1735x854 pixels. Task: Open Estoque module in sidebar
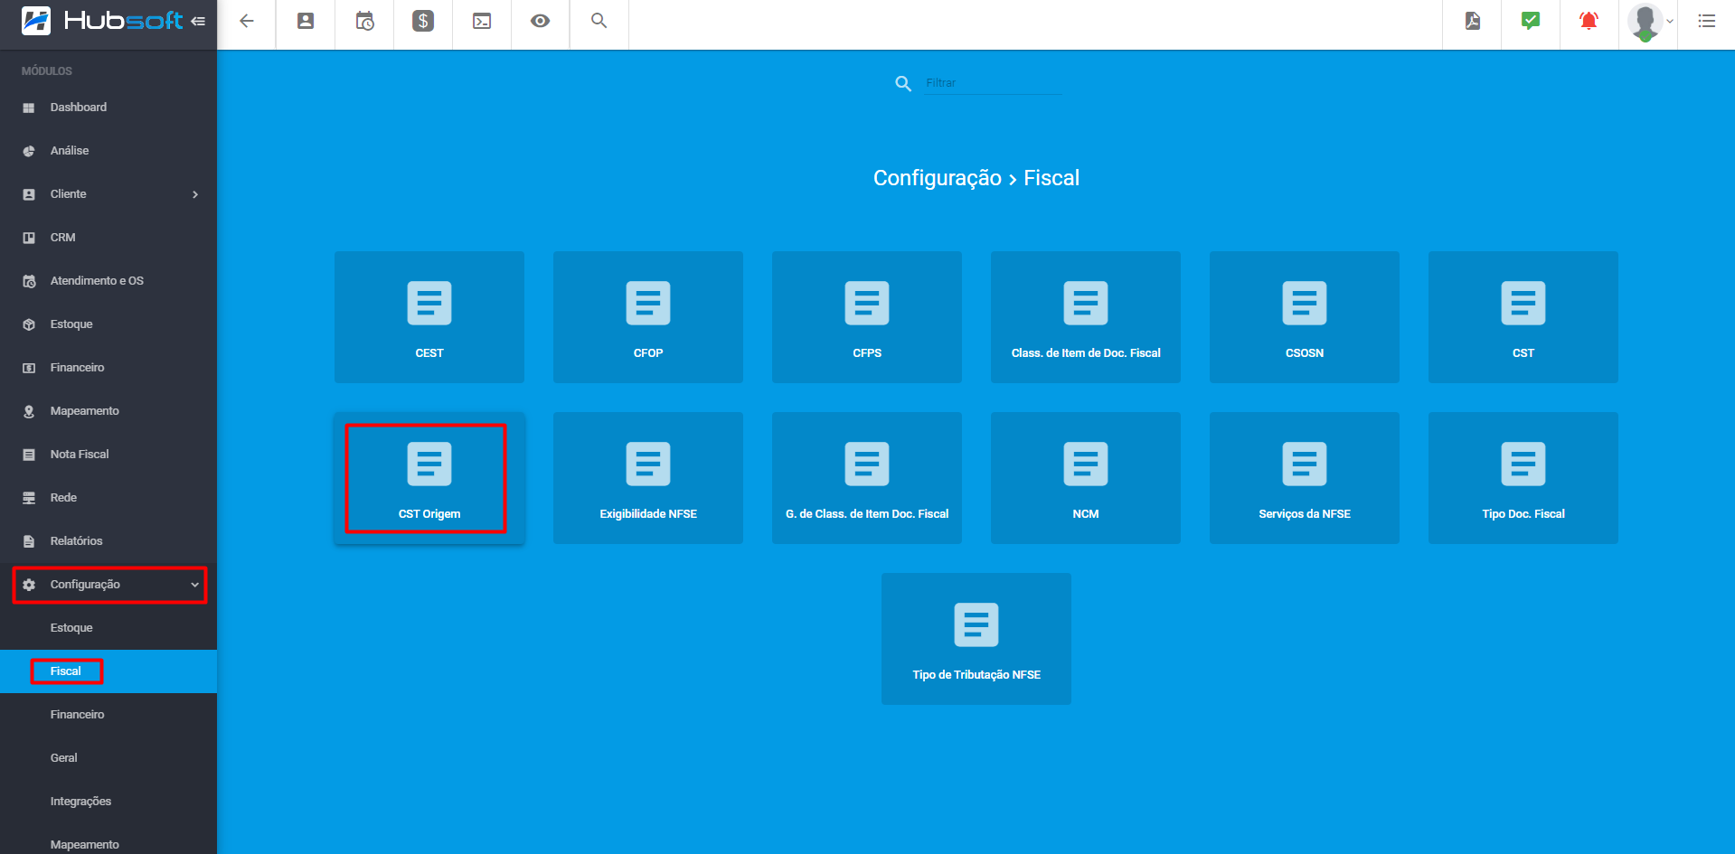pyautogui.click(x=108, y=324)
